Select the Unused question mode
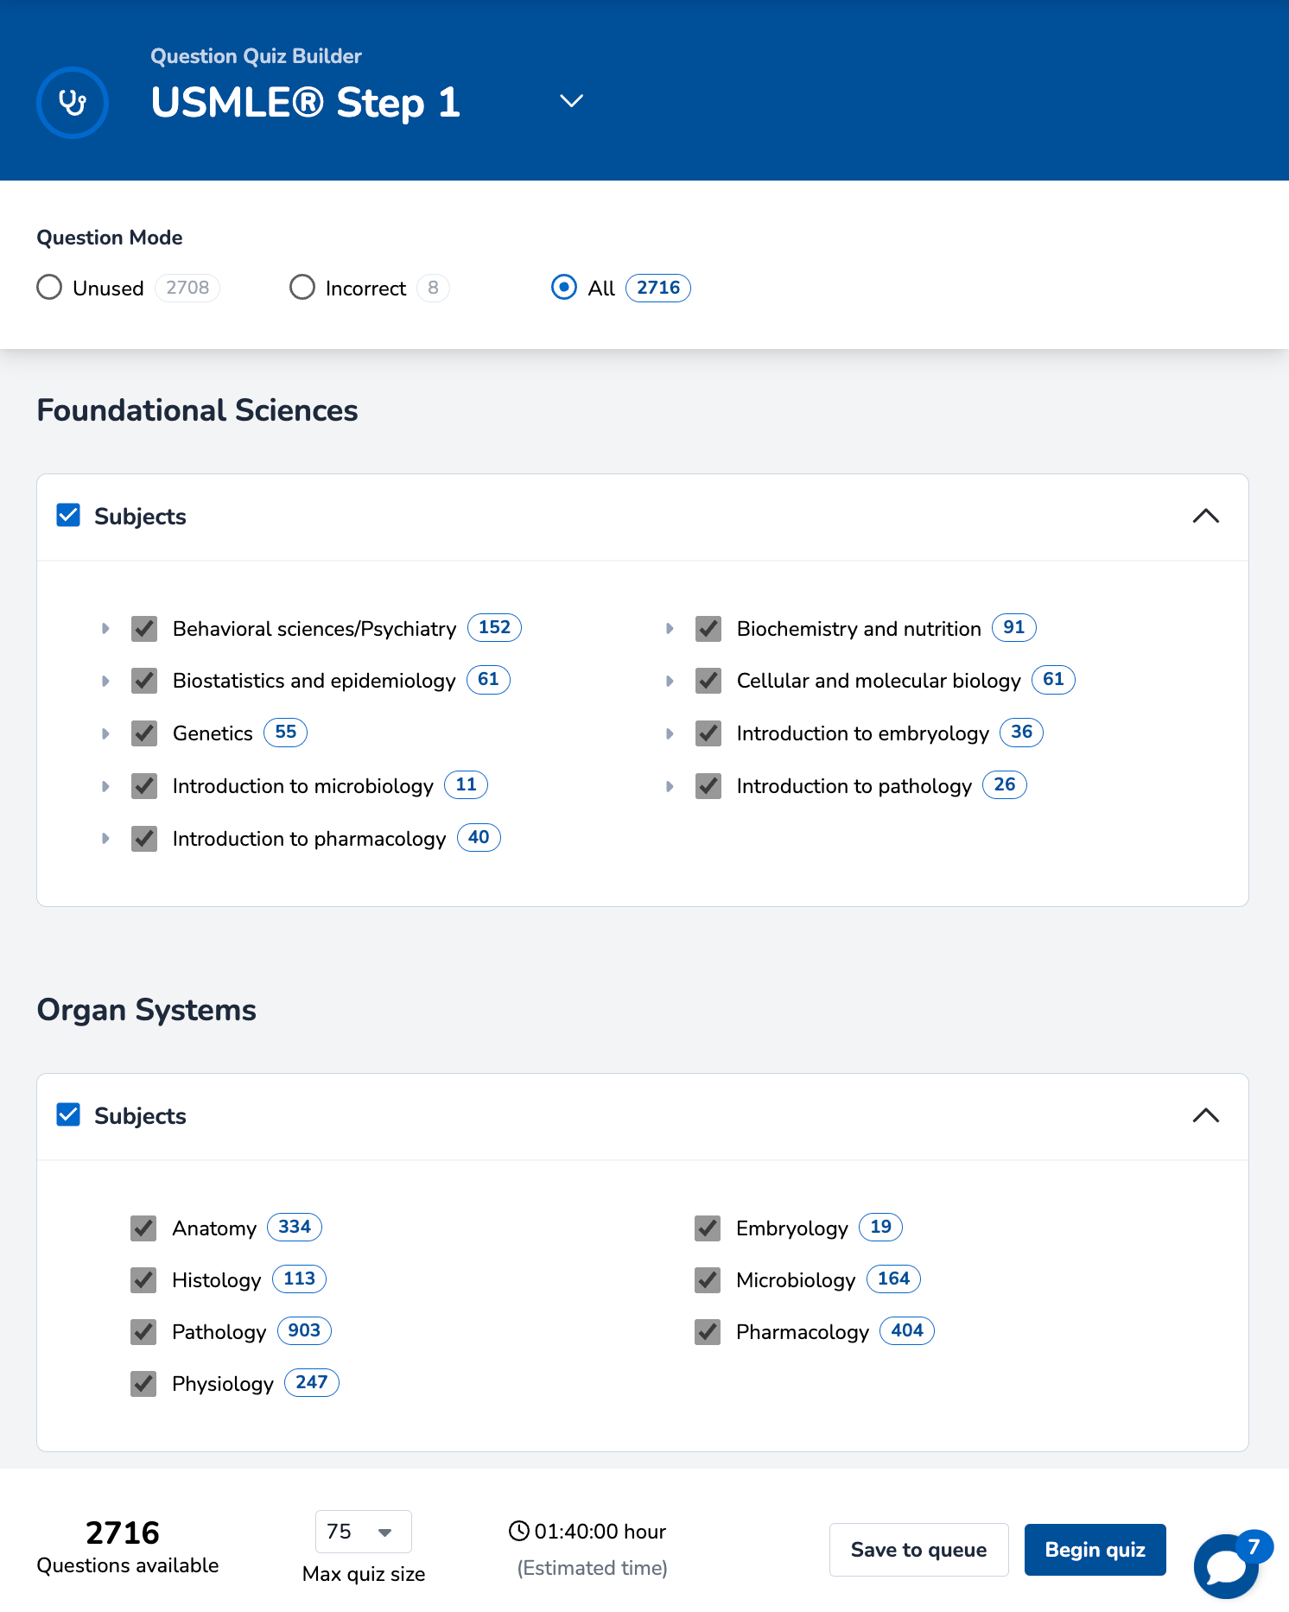 [50, 288]
